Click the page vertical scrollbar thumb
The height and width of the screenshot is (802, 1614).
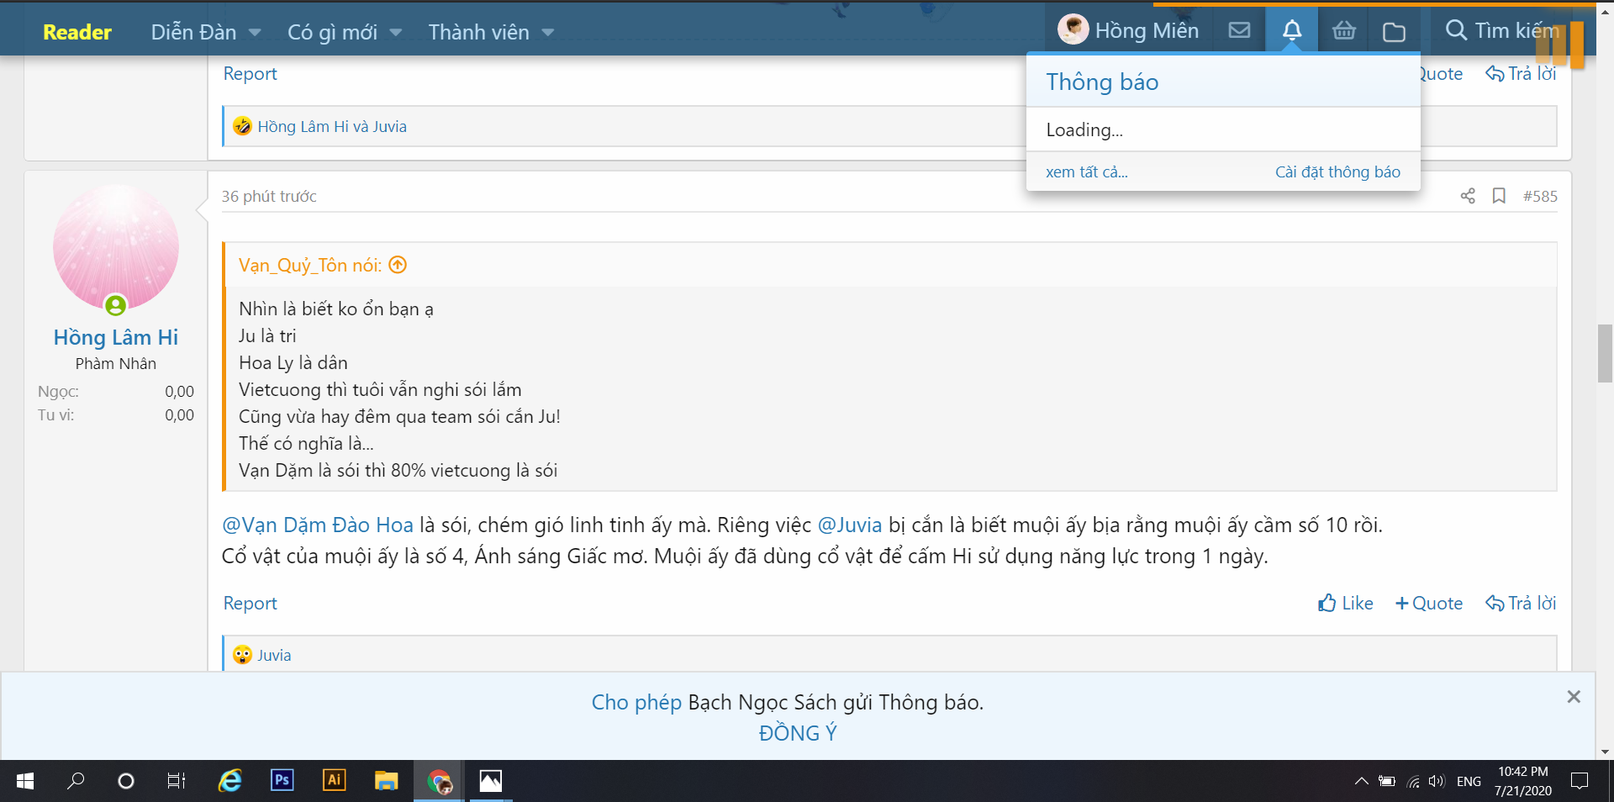click(1605, 353)
